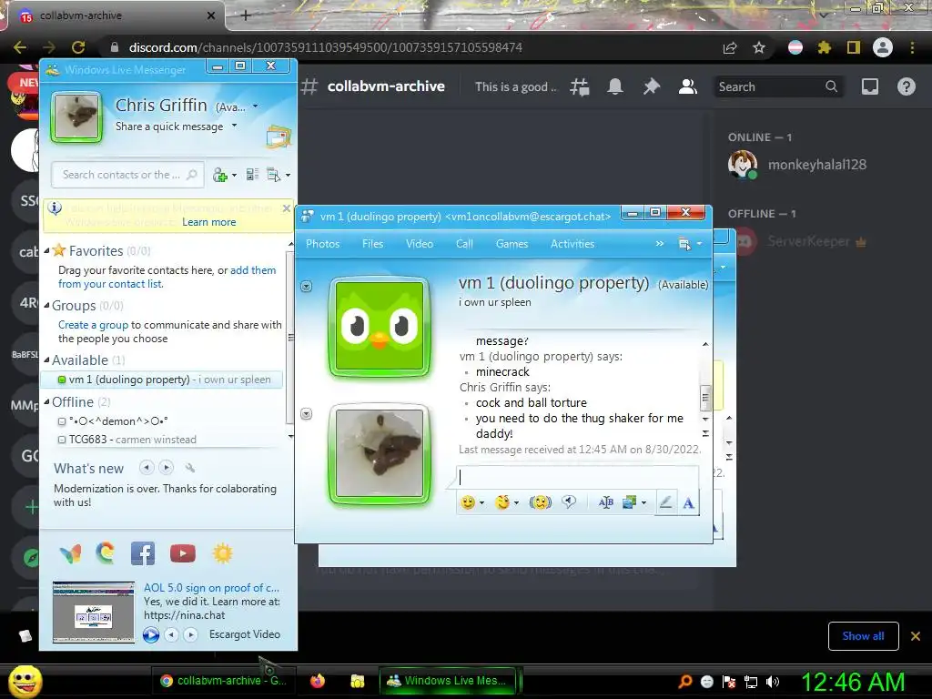Open the browser extensions puzzle icon
The width and height of the screenshot is (932, 699).
point(824,47)
